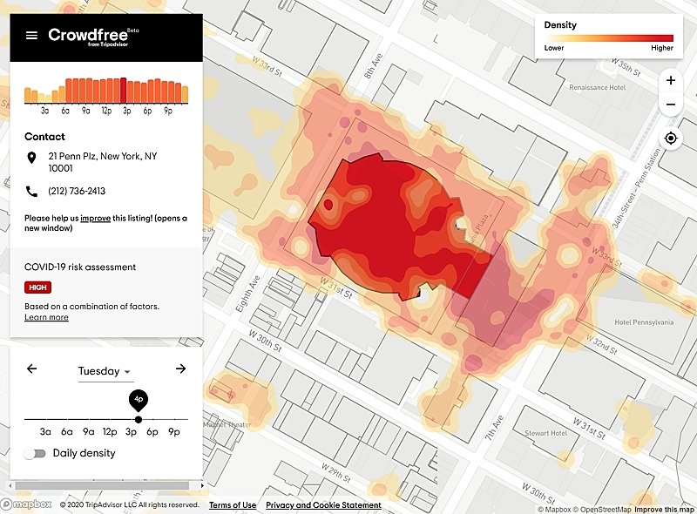Open Privacy and Cookie Statement link
The width and height of the screenshot is (697, 514).
pos(323,505)
